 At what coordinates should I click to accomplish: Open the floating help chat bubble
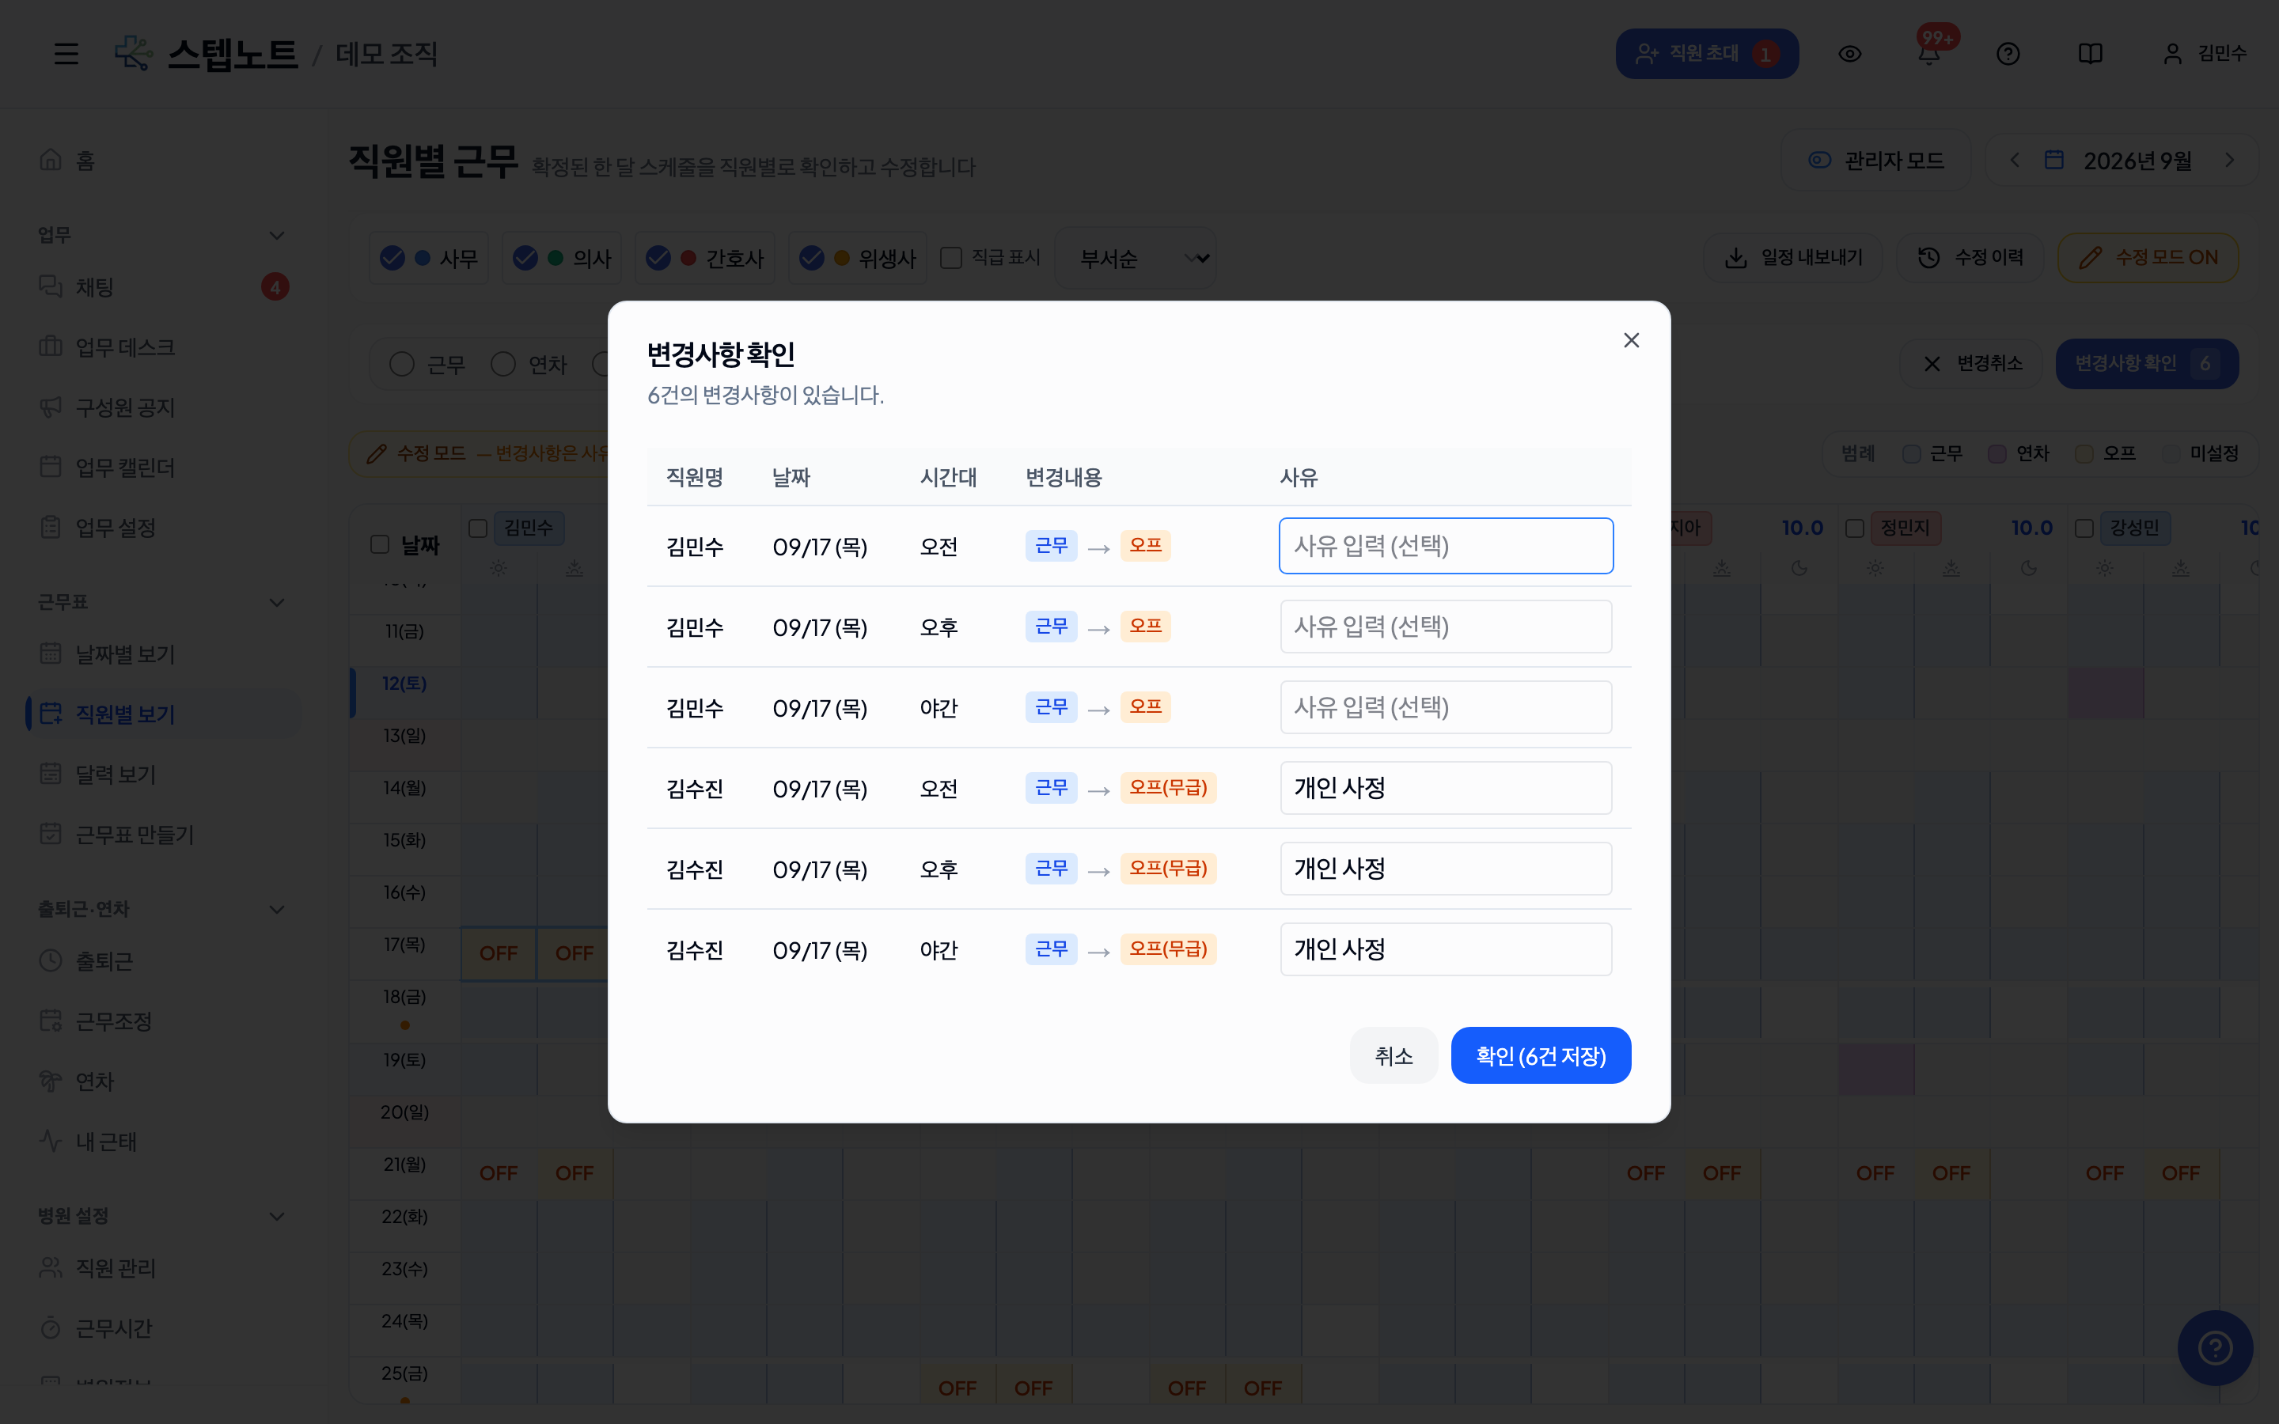pos(2215,1348)
